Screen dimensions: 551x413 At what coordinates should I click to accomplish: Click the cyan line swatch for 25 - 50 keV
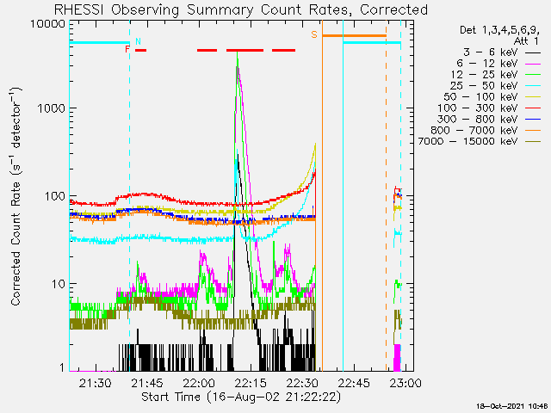(x=533, y=86)
